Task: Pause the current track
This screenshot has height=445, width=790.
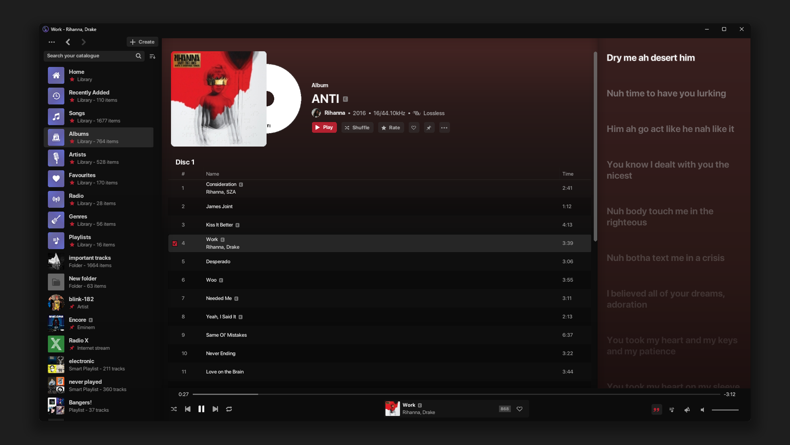Action: [201, 409]
